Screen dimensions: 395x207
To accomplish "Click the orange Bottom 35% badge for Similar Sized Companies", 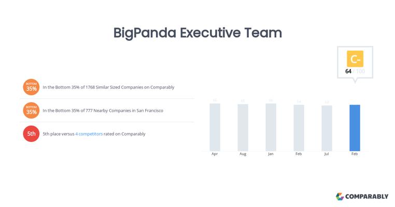I will (x=31, y=87).
